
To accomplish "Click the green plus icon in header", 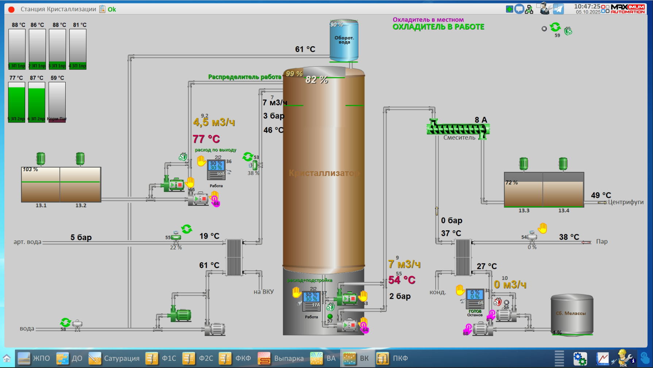I will (510, 9).
